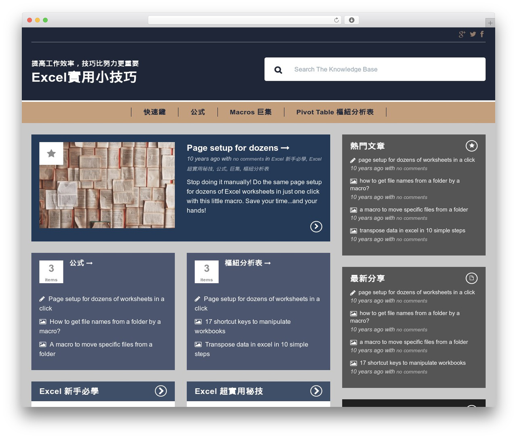The width and height of the screenshot is (517, 438).
Task: Open the Macros 巨集 menu item
Action: 251,112
